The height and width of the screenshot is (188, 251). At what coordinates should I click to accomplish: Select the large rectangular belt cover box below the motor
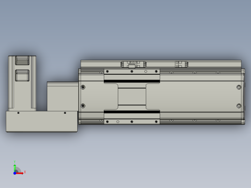(x=42, y=121)
